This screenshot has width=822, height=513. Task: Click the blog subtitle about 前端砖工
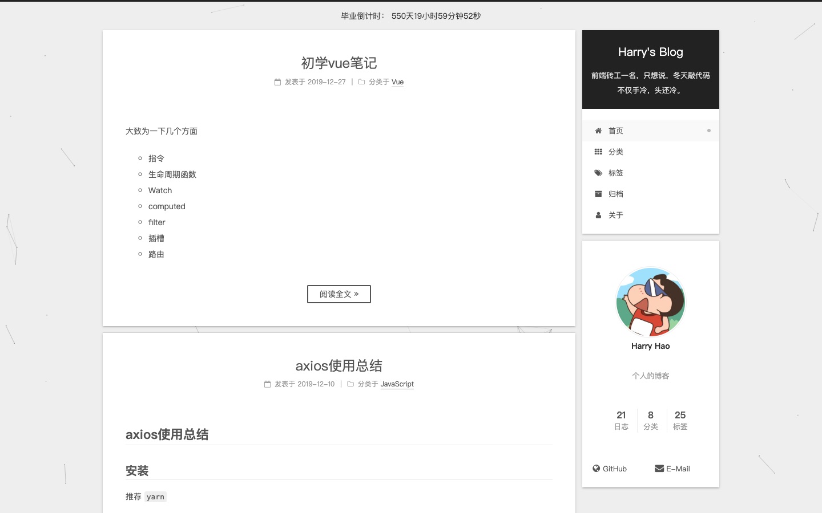(651, 83)
